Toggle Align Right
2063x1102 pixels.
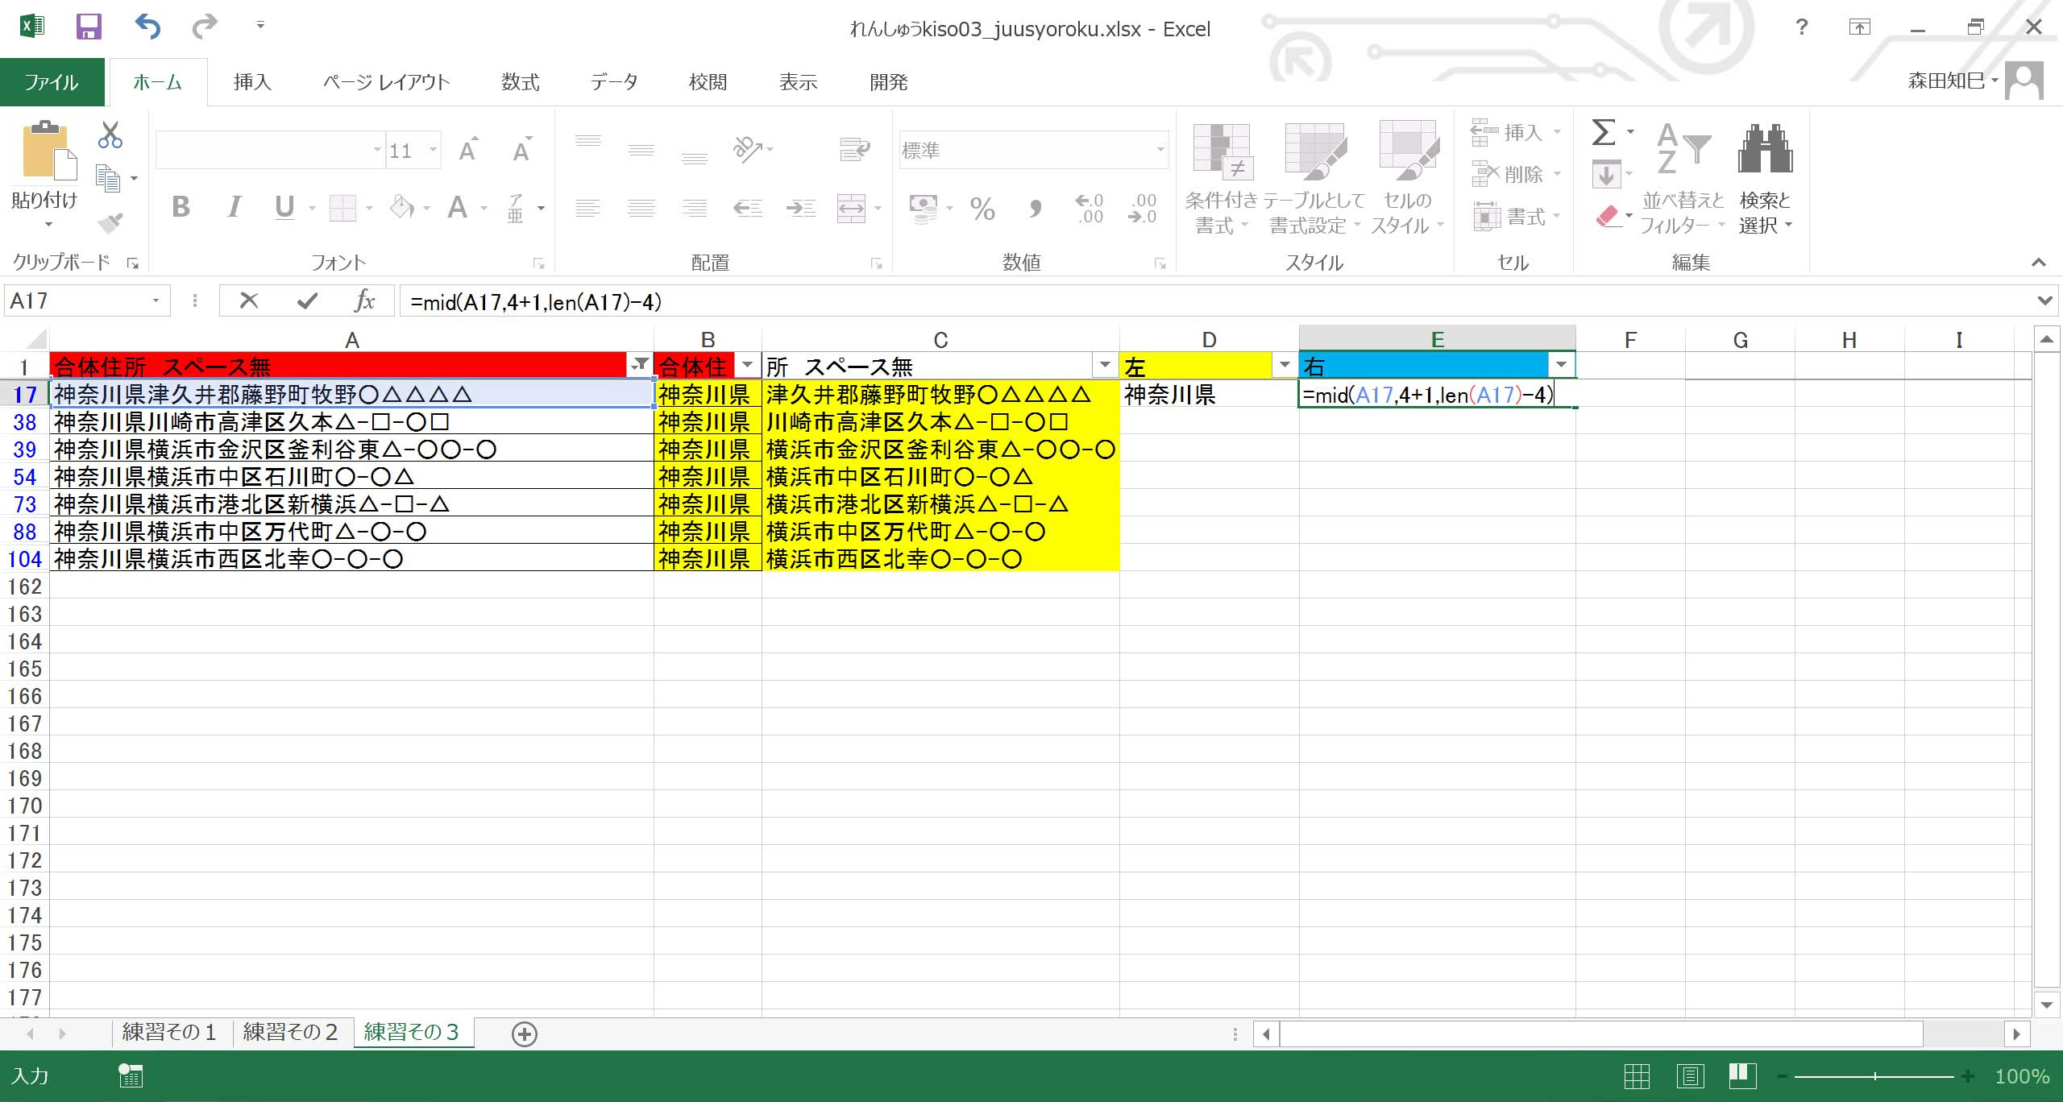[x=694, y=209]
